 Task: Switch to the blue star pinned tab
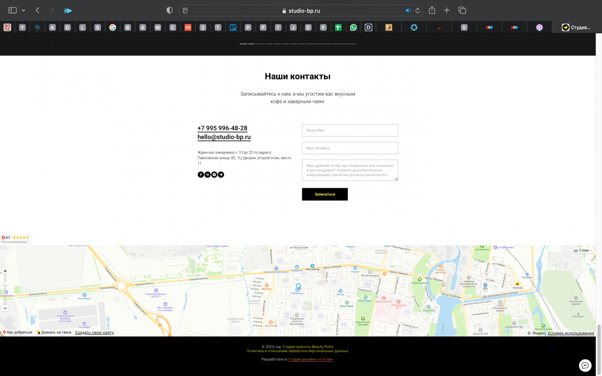click(414, 27)
